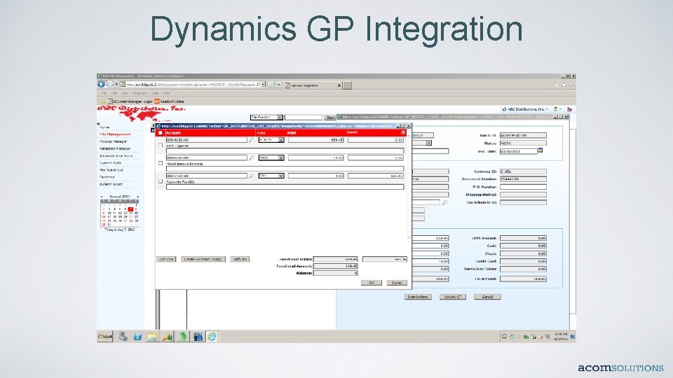The width and height of the screenshot is (673, 378).
Task: Click the Defaults button
Action: click(x=240, y=259)
